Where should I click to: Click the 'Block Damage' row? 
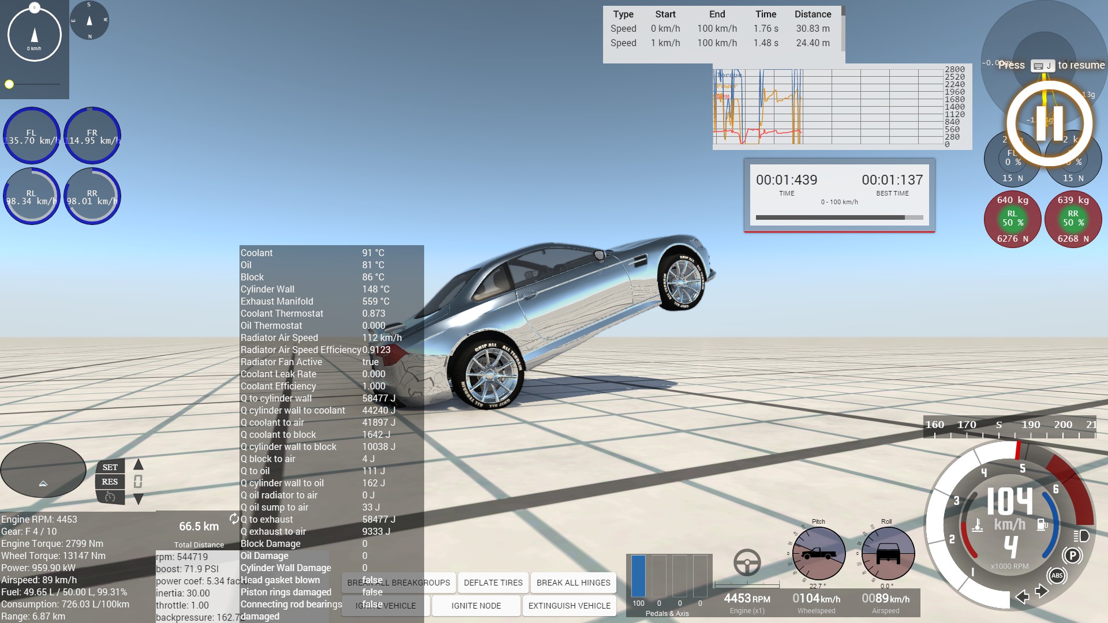[x=332, y=543]
